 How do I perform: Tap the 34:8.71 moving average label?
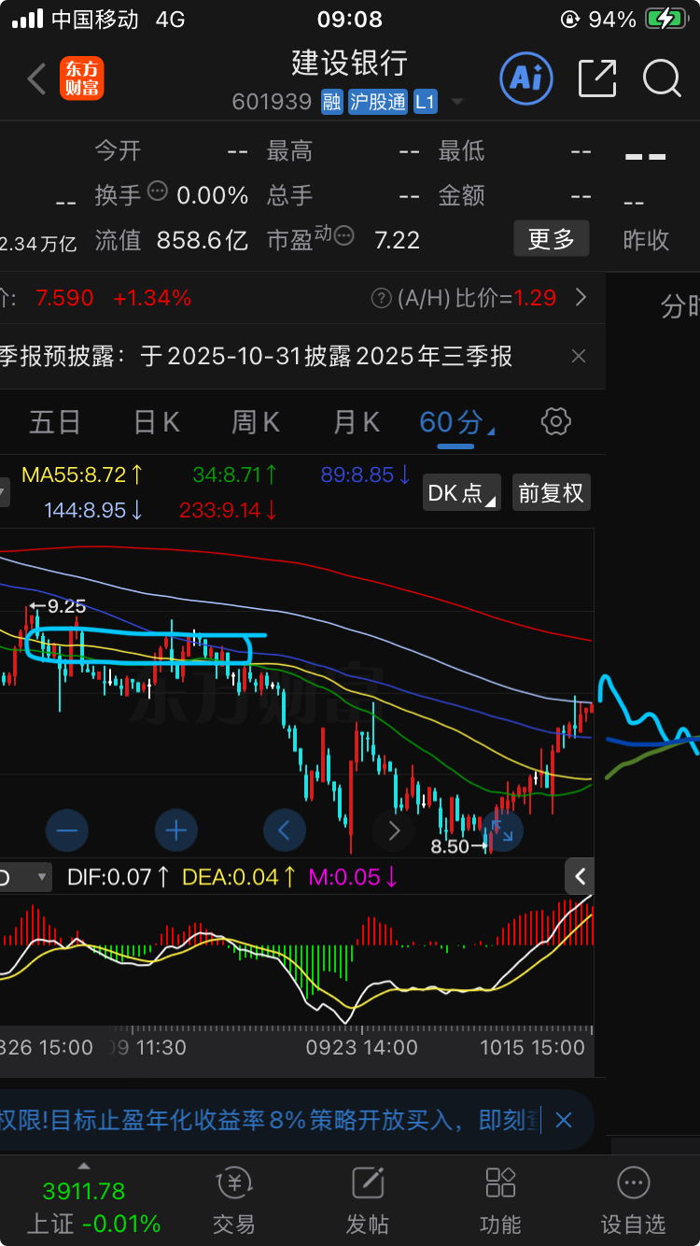click(x=235, y=474)
